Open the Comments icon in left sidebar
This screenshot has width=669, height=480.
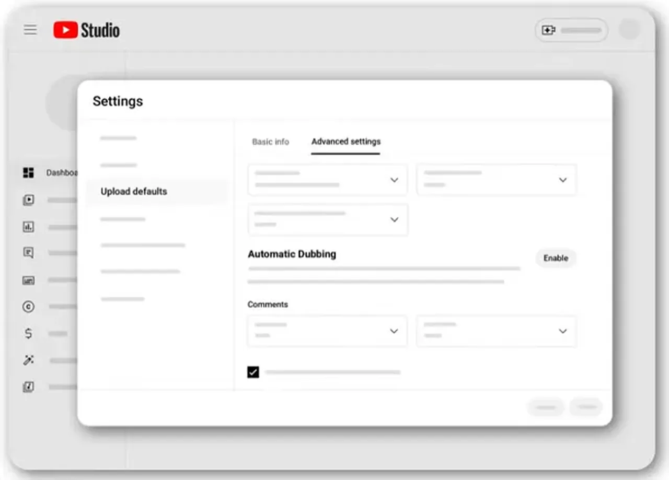tap(28, 253)
